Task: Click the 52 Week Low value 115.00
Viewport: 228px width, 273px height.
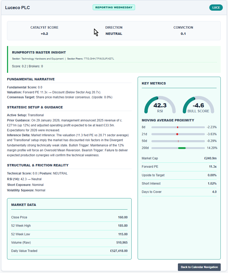Action: pos(123,234)
